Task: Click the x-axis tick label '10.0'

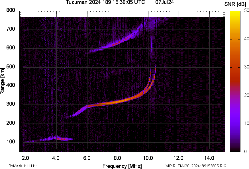Action: click(148, 158)
